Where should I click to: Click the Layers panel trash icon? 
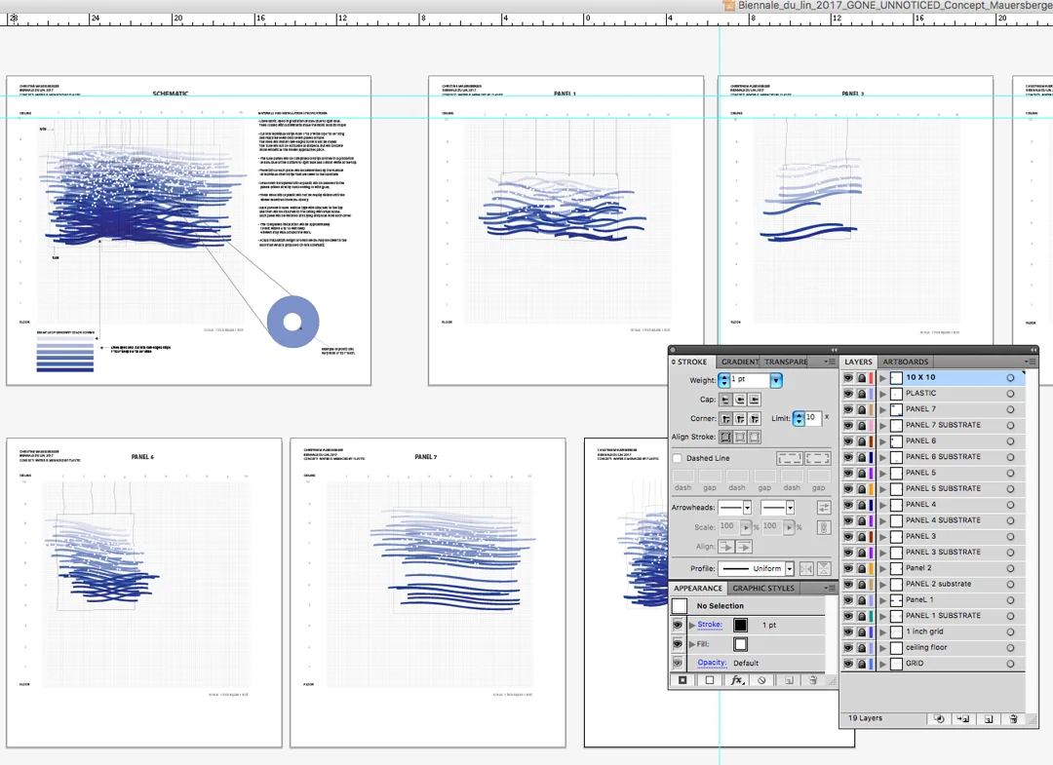(x=1013, y=718)
